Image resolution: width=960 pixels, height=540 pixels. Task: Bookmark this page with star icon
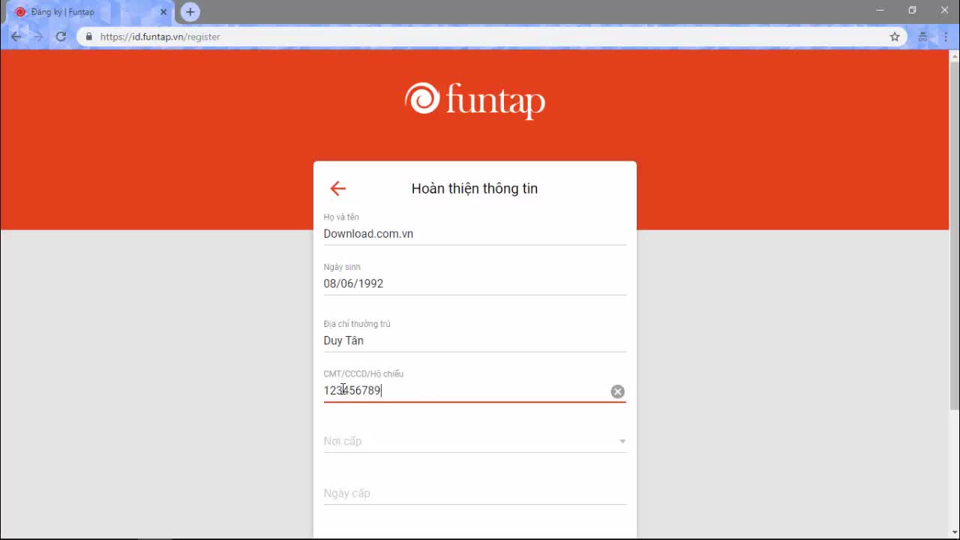(x=895, y=37)
